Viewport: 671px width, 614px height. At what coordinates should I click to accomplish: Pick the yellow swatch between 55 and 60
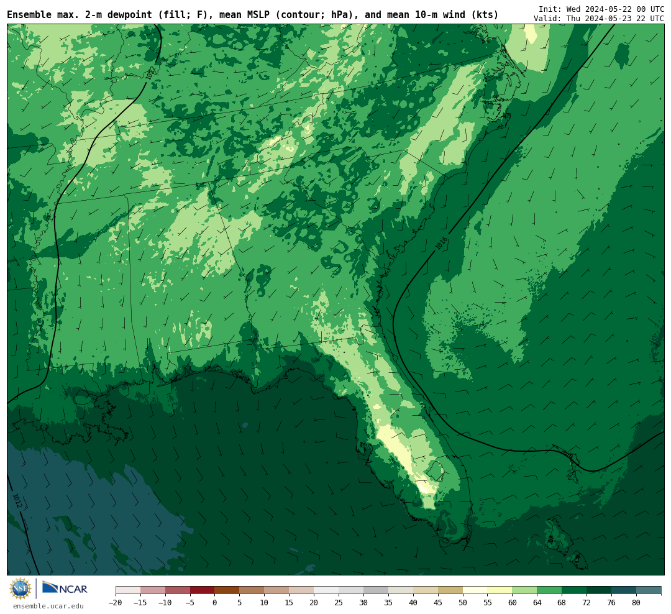tap(500, 590)
